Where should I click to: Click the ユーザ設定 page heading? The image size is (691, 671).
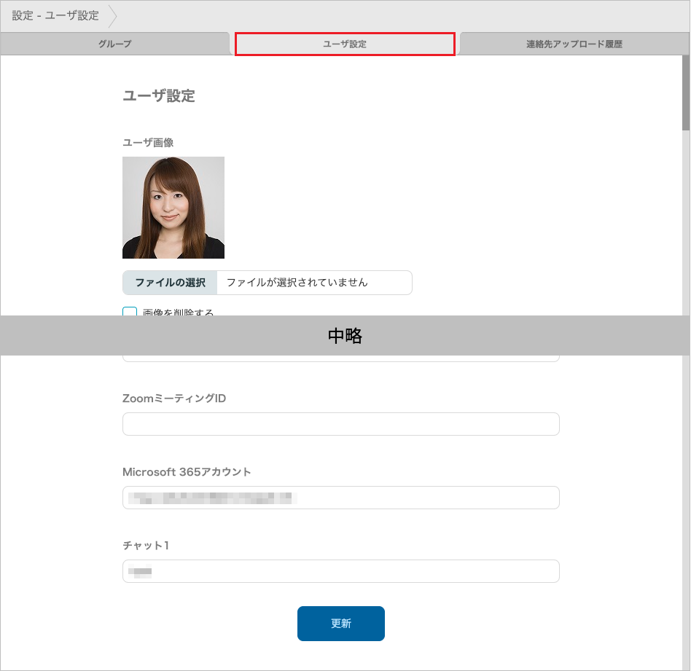click(157, 95)
